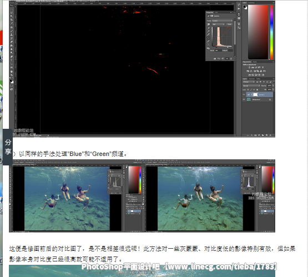Image resolution: width=308 pixels, height=277 pixels.
Task: Create a new layer via Layers panel icon
Action: point(266,135)
